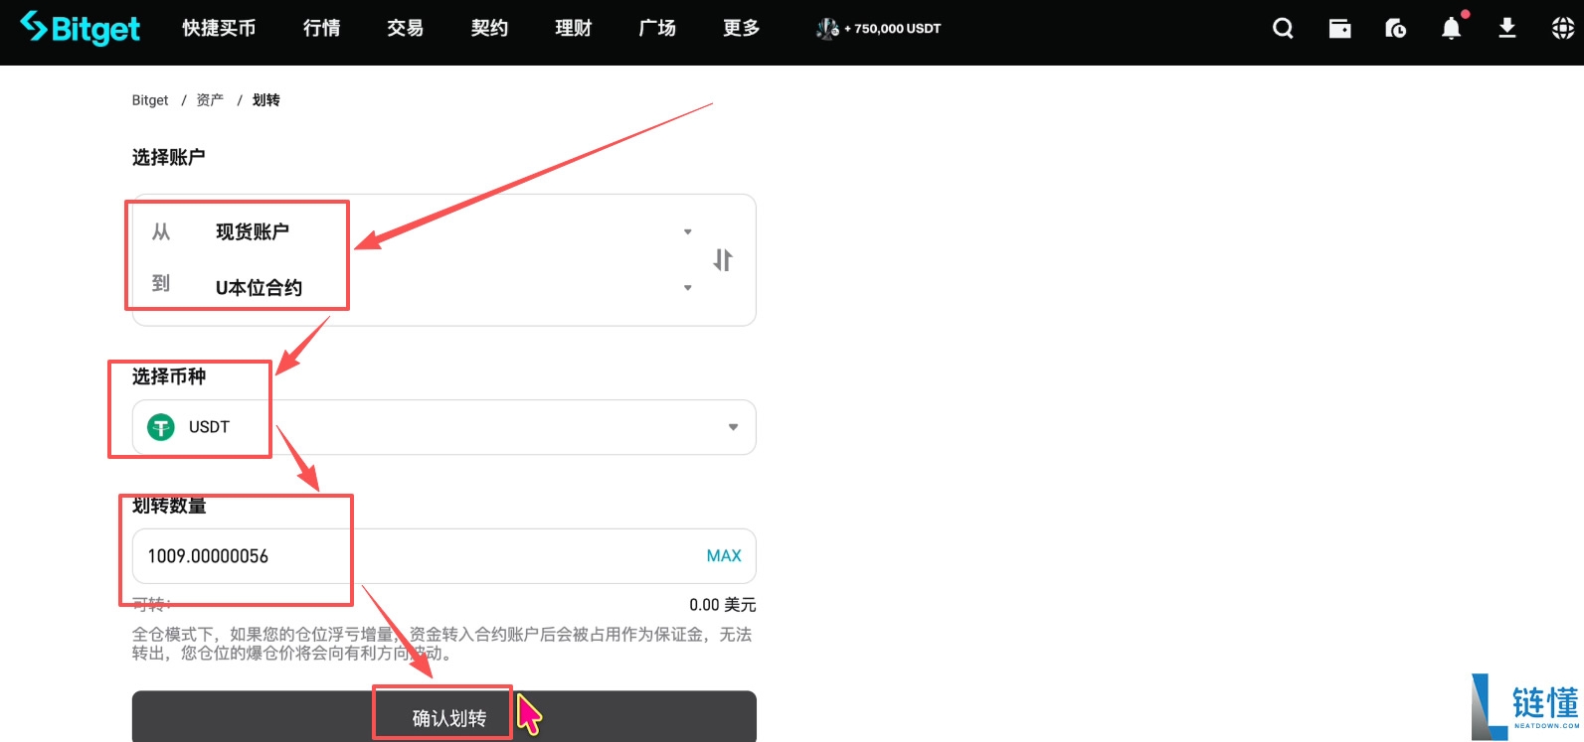Swap from and to accounts icon
Viewport: 1584px width, 742px height.
(723, 260)
